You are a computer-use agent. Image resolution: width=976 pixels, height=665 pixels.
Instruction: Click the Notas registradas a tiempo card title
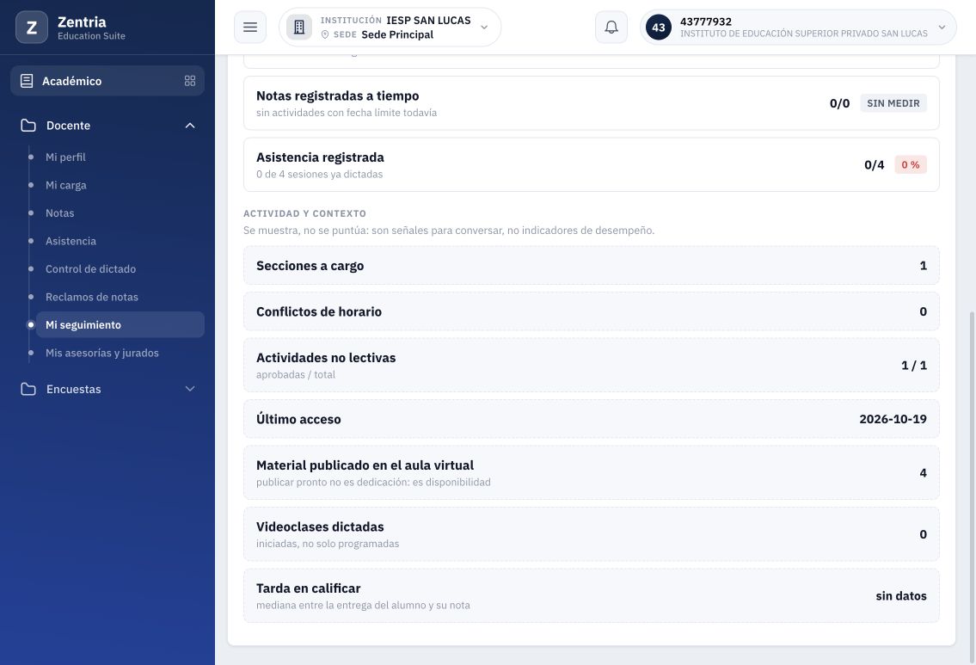337,95
